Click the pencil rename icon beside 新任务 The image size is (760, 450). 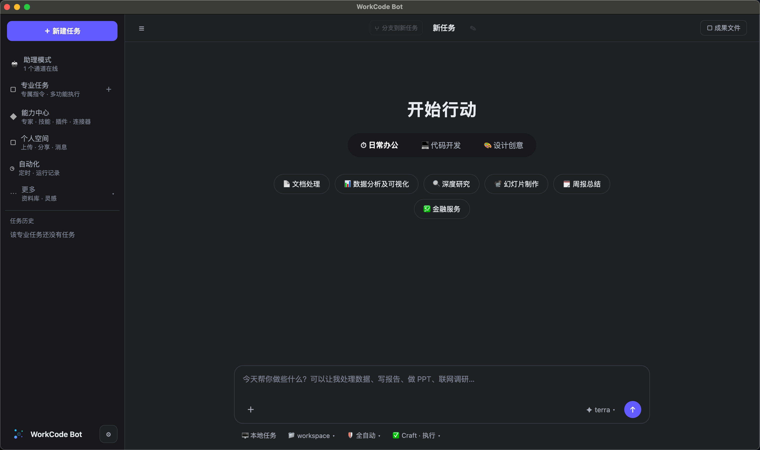pyautogui.click(x=472, y=28)
